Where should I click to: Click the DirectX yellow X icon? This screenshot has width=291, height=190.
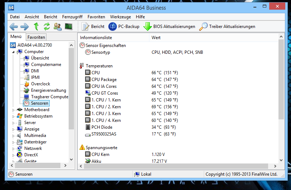click(20, 155)
